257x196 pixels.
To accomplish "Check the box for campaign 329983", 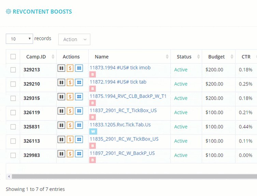I will point(13,155).
